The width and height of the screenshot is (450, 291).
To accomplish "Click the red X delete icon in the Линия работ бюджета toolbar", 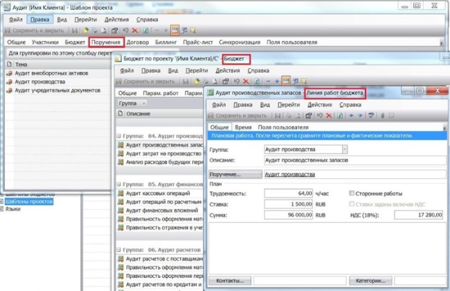I will [329, 116].
